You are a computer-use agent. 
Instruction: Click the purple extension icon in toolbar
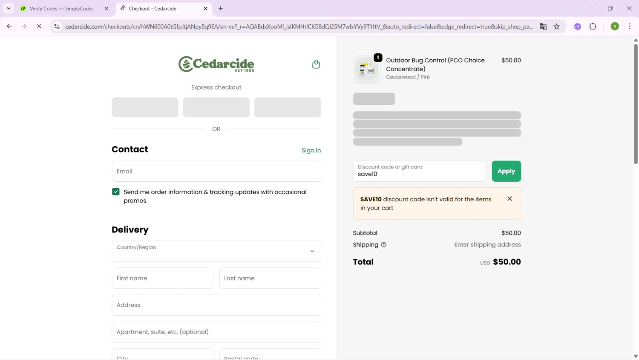578,26
